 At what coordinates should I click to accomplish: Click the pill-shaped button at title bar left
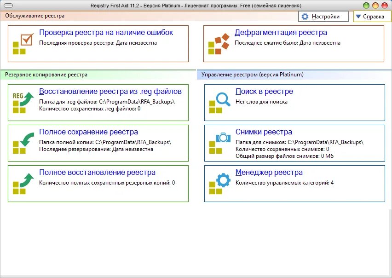[x=8, y=6]
